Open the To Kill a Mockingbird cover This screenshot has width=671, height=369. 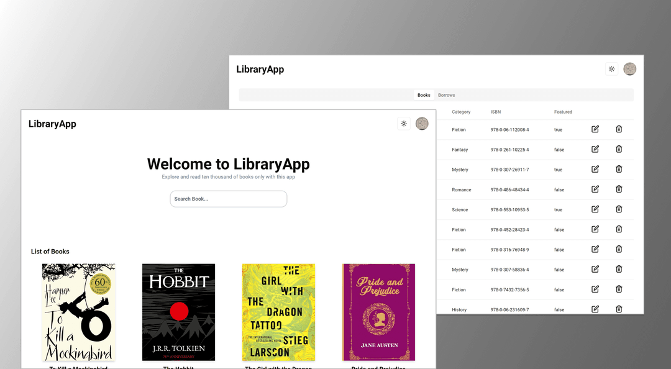(x=79, y=312)
